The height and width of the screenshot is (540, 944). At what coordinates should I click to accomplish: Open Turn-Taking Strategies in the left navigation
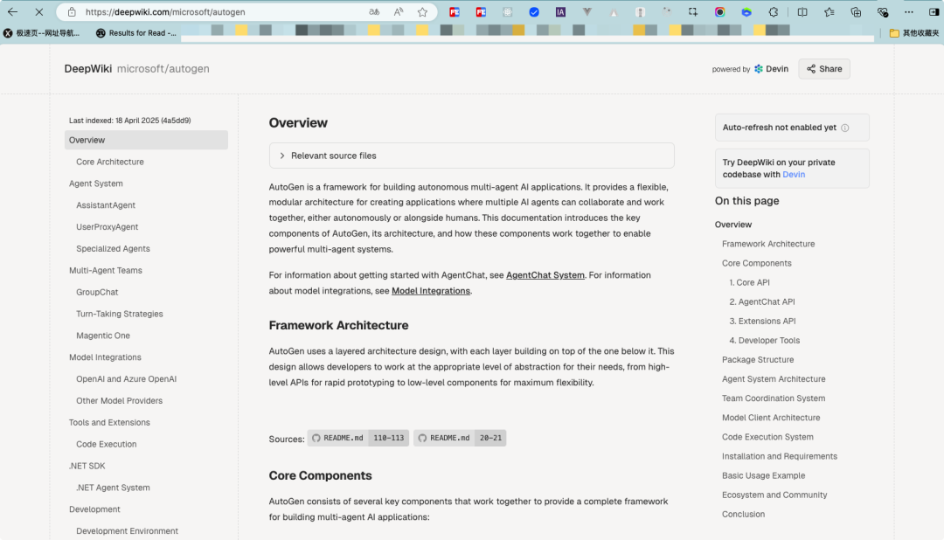[120, 314]
